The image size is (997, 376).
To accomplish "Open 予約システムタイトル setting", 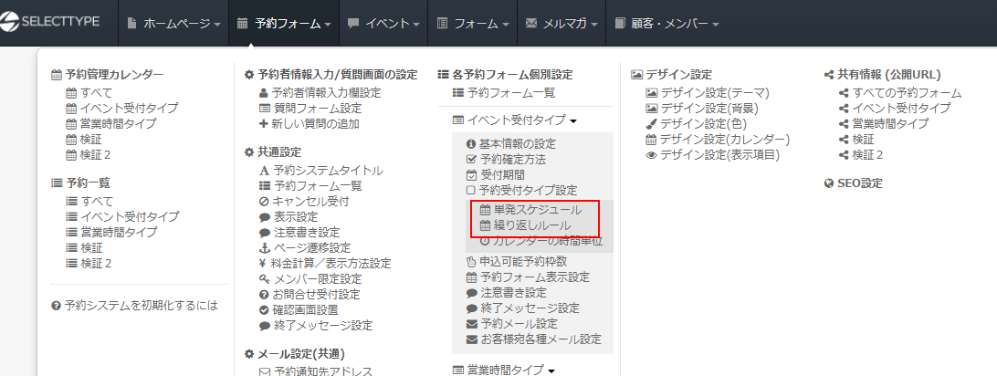I will (321, 171).
